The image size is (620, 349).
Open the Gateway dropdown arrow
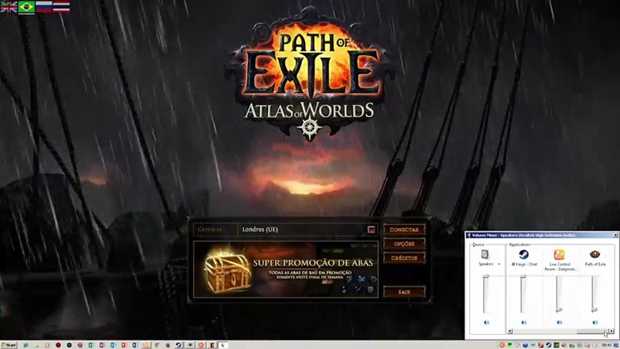(x=371, y=230)
